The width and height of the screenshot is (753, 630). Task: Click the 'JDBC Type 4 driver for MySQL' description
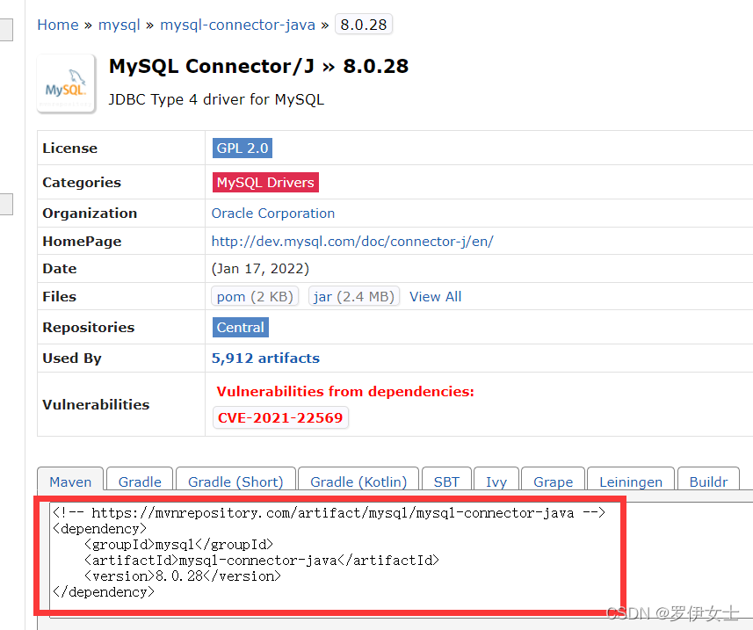click(216, 99)
